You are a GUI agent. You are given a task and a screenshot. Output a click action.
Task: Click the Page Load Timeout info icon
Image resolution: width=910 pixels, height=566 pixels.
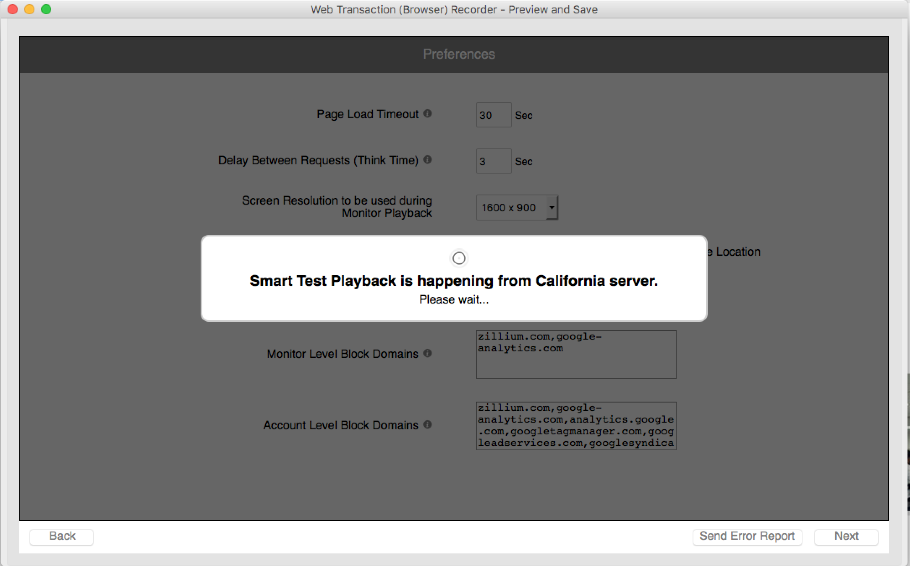click(427, 114)
